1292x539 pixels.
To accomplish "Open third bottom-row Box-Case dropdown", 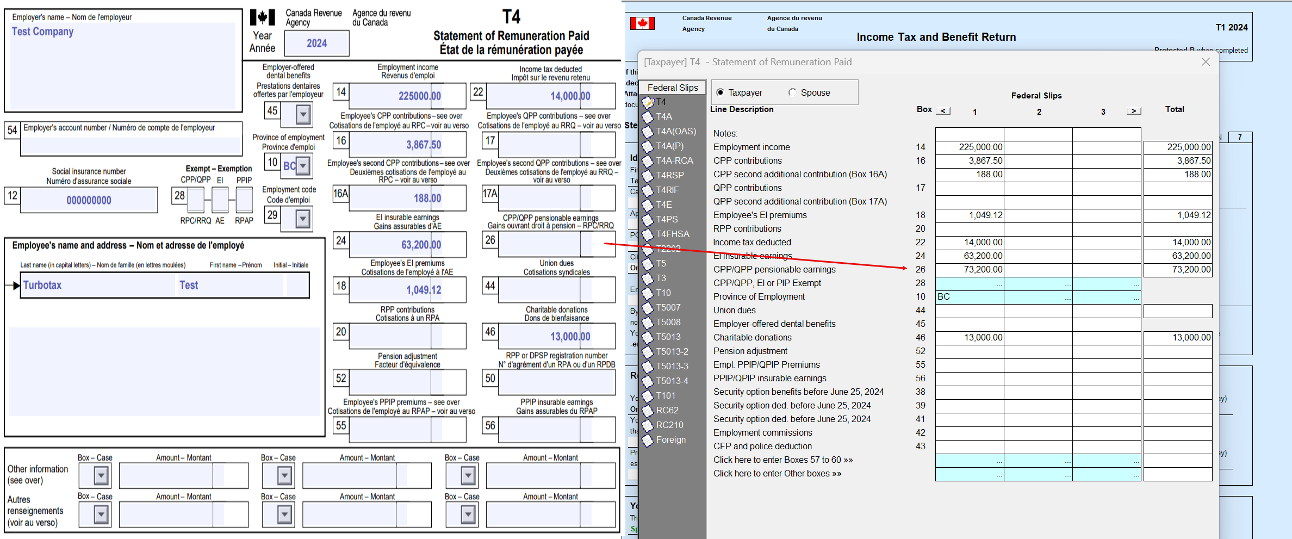I will (x=468, y=514).
